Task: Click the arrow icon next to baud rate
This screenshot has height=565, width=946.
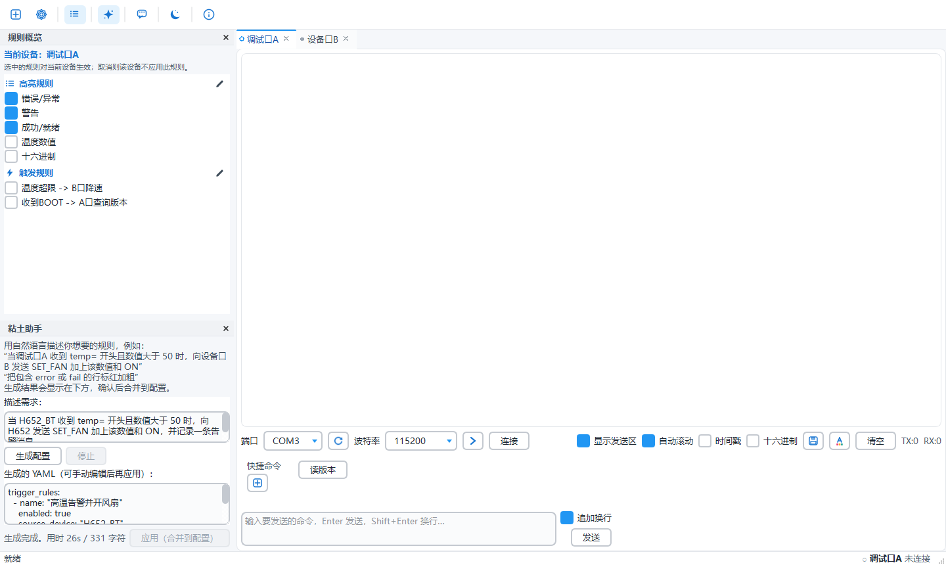Action: [x=473, y=441]
